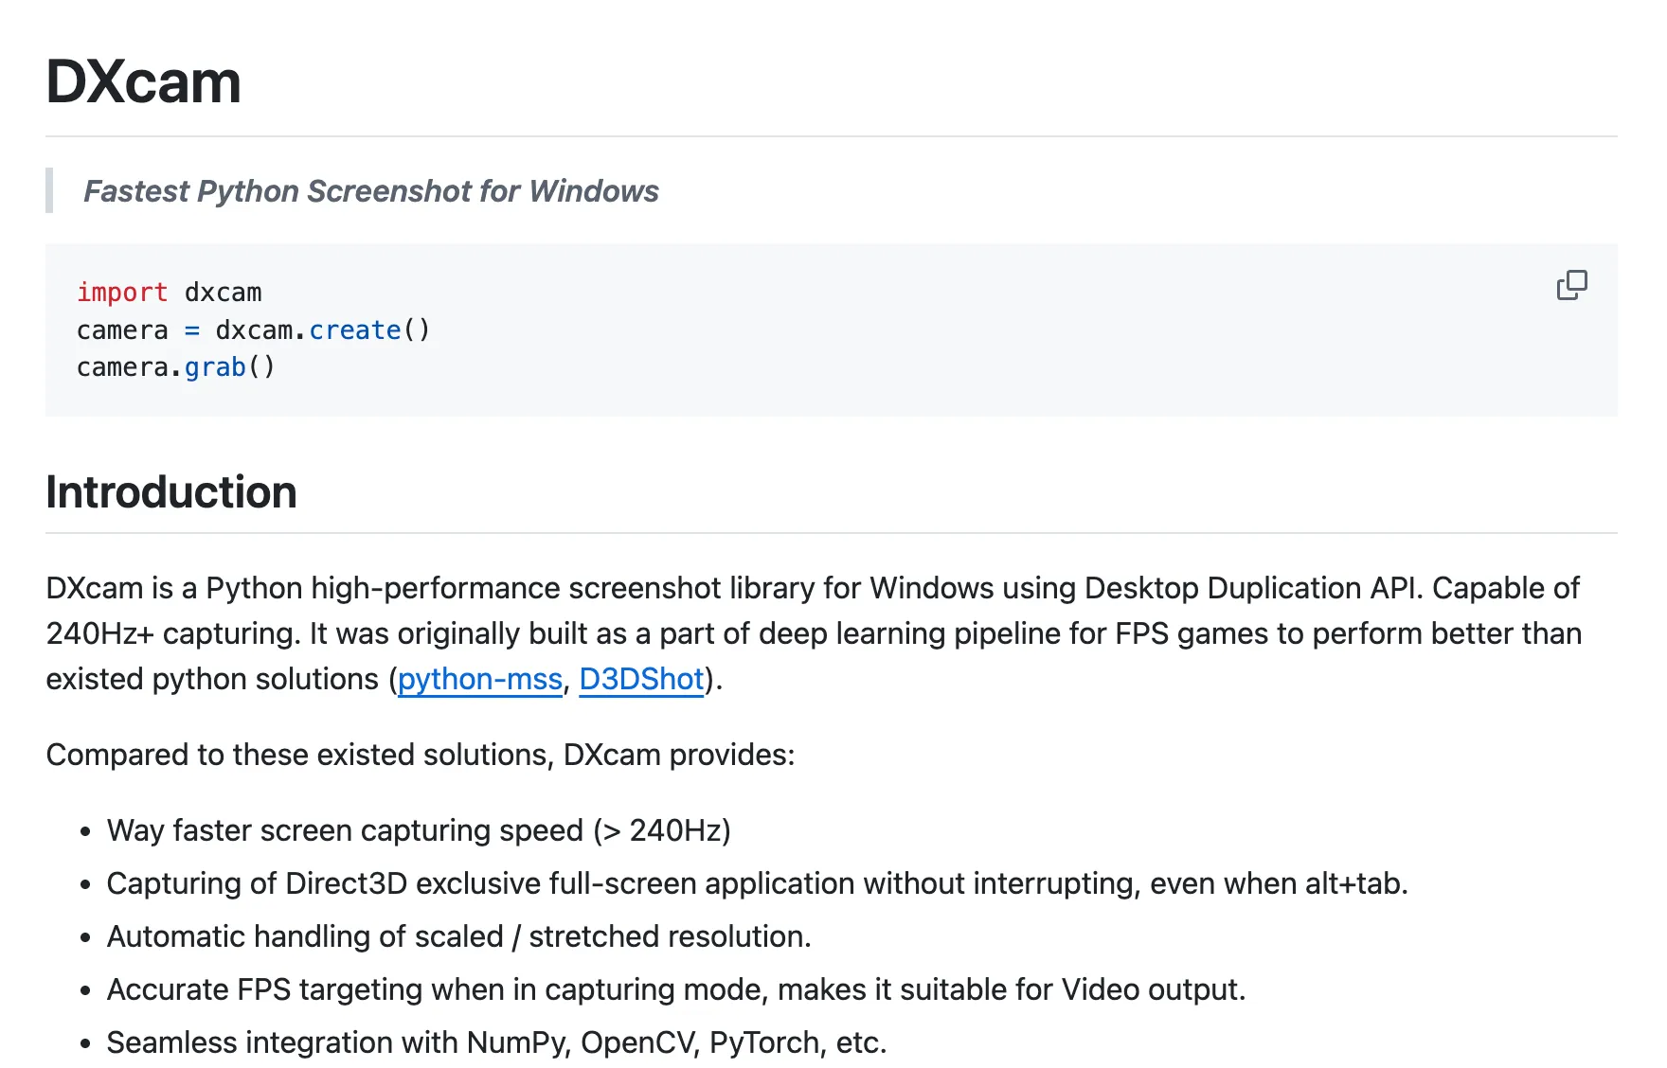This screenshot has width=1667, height=1068.
Task: Click the DXcam page title
Action: (142, 81)
